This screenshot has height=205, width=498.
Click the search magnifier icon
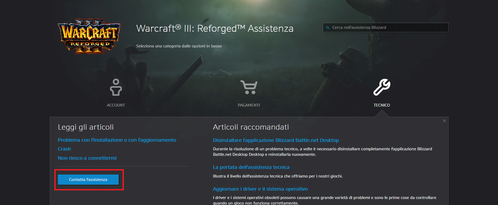click(x=327, y=27)
